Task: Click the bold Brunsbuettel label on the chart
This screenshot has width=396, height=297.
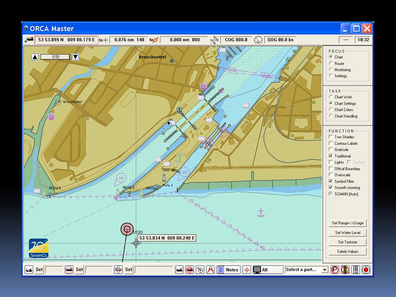Action: pyautogui.click(x=152, y=57)
